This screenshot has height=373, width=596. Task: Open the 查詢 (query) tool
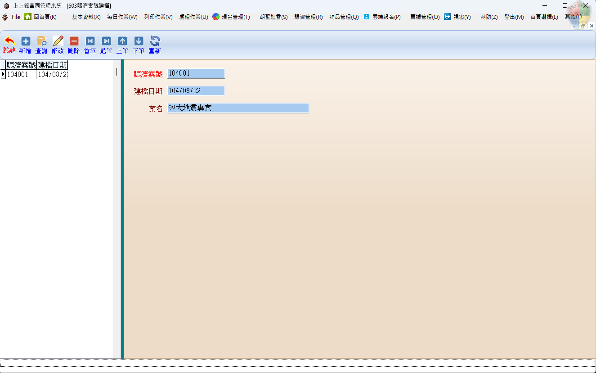click(41, 41)
